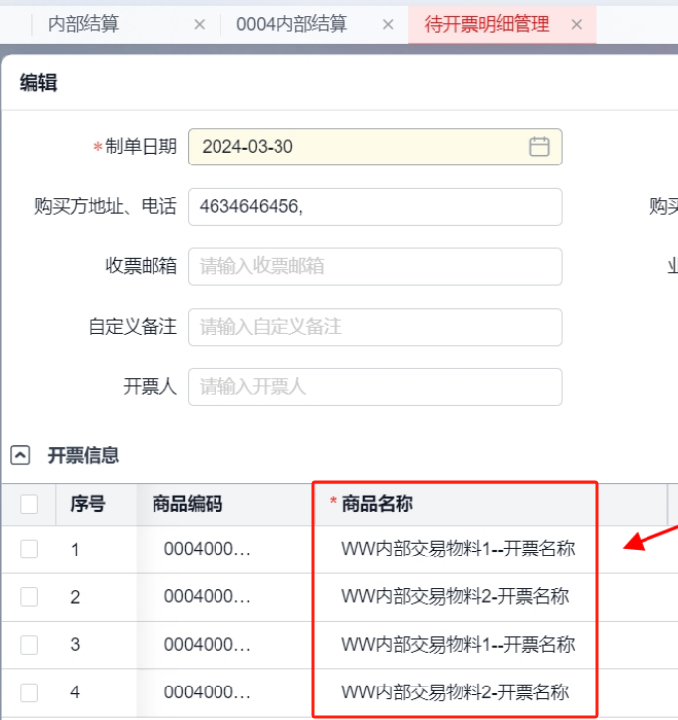Close the 内部结算 tab
This screenshot has width=678, height=720.
200,25
